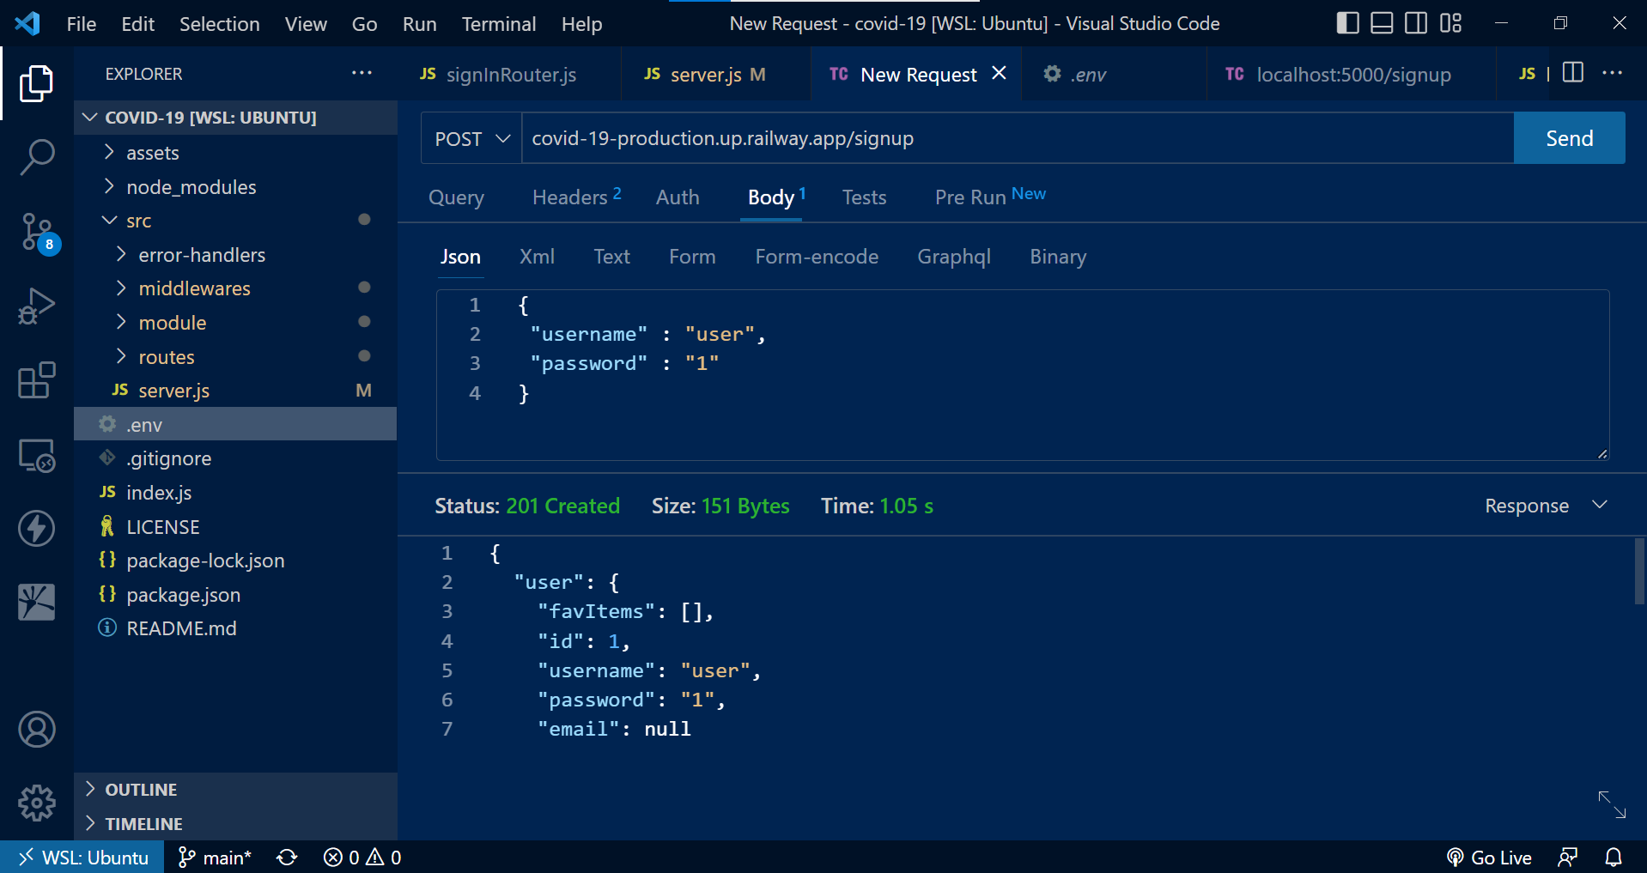
Task: Open the Headers request tab
Action: pos(576,197)
